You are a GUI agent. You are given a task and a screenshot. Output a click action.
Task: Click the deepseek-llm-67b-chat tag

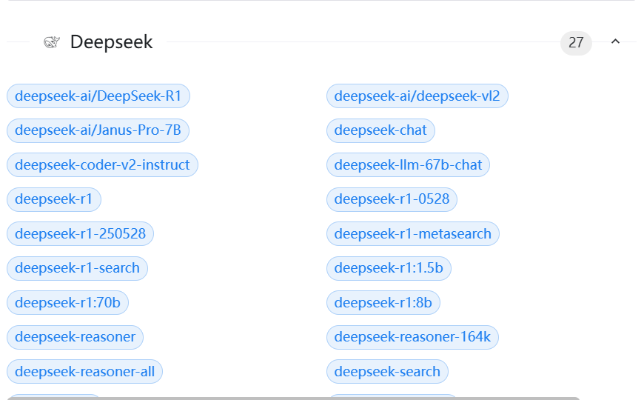pos(408,165)
